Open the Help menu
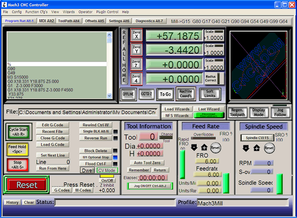The image size is (297, 218). click(x=125, y=12)
